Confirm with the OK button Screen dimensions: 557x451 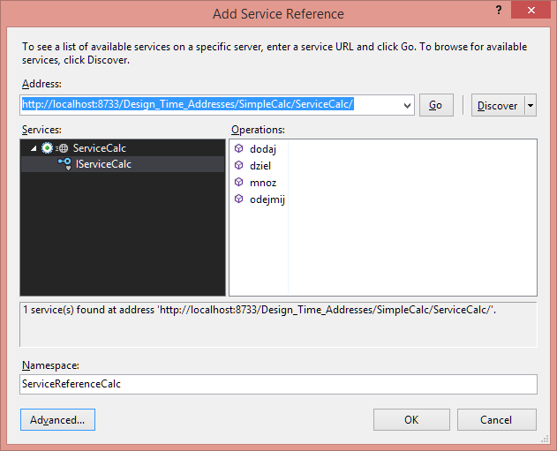point(411,420)
